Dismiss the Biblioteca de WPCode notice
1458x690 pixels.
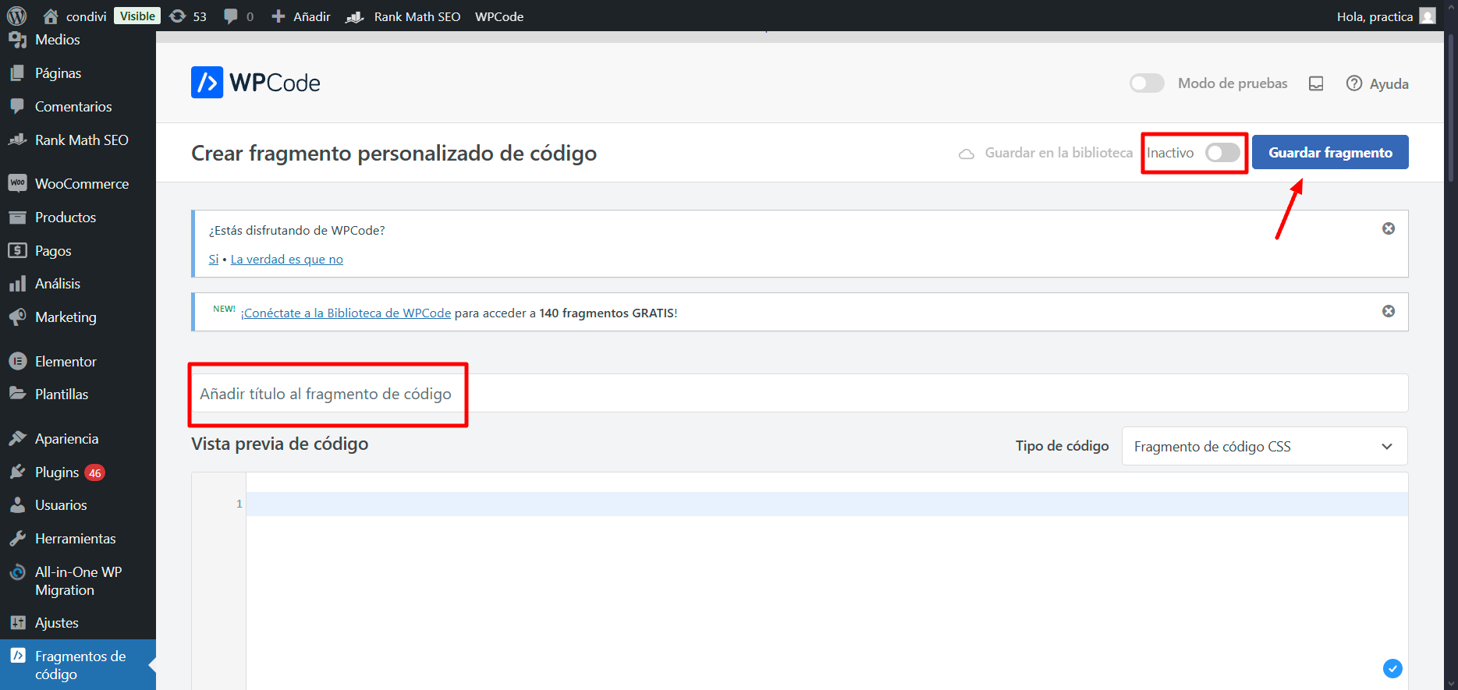(x=1389, y=311)
